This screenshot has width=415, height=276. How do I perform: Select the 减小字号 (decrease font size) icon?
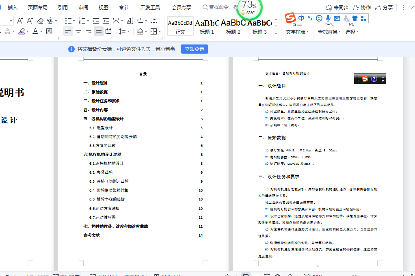(x=29, y=20)
